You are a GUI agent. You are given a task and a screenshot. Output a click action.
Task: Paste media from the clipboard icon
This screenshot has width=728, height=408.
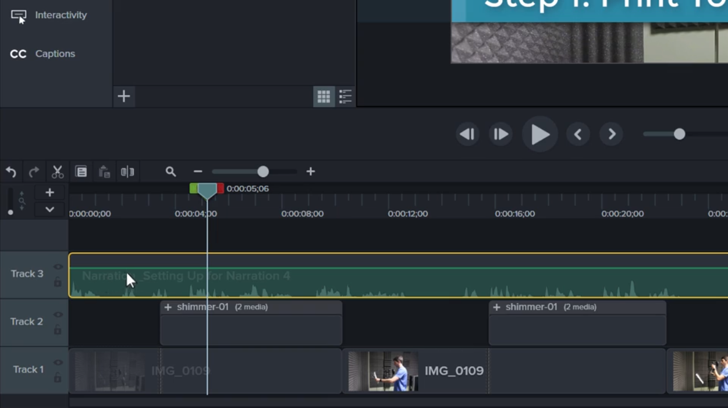[104, 172]
